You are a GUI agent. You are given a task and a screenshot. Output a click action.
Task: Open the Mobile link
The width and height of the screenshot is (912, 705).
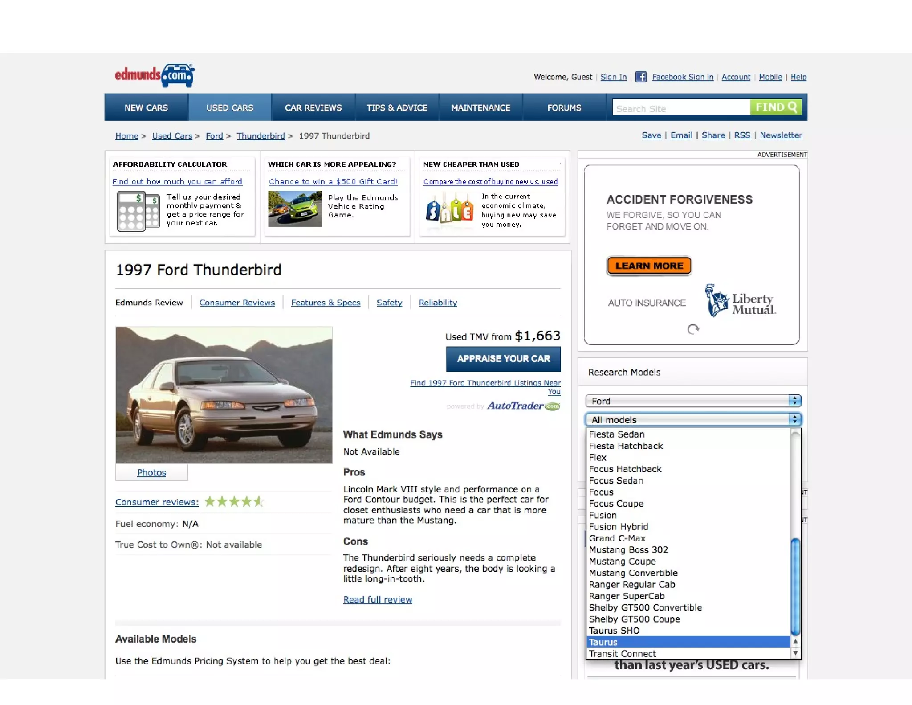click(x=770, y=77)
